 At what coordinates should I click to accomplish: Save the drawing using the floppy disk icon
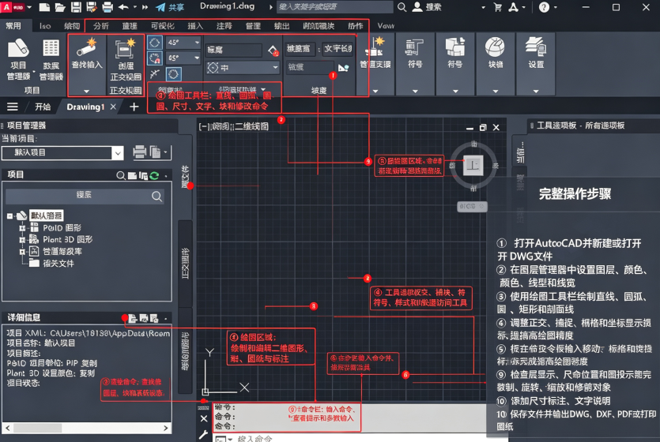pos(76,7)
